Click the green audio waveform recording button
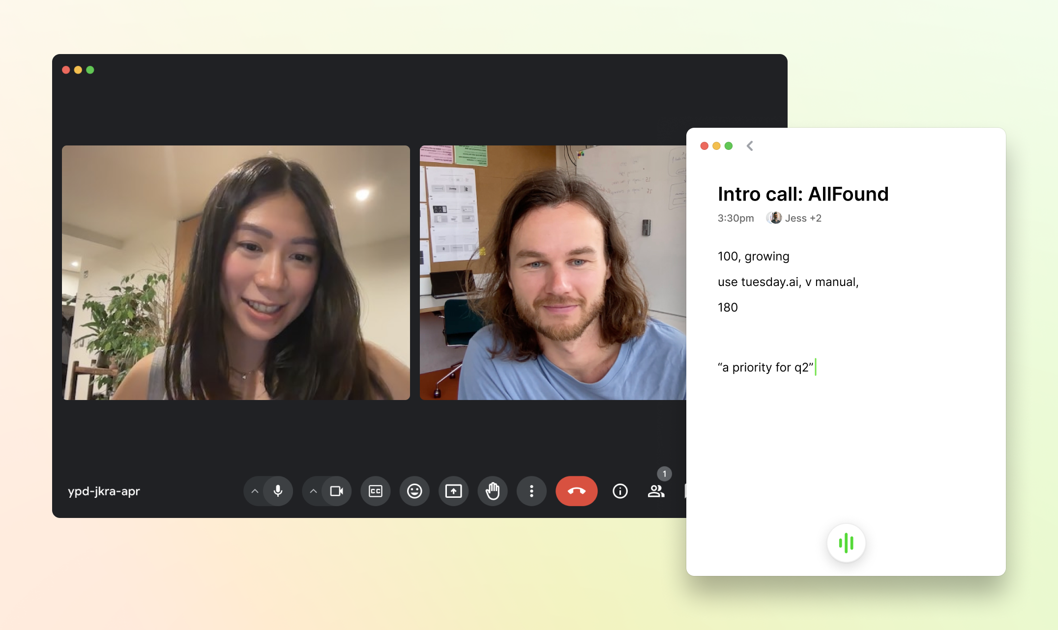 pyautogui.click(x=846, y=543)
